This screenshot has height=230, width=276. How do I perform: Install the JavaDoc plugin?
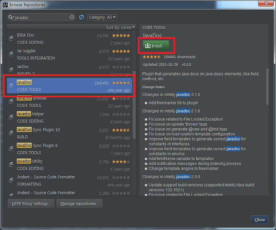(156, 46)
